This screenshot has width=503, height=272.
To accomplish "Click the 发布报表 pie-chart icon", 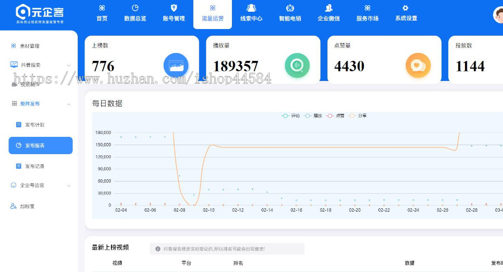I will coord(18,145).
